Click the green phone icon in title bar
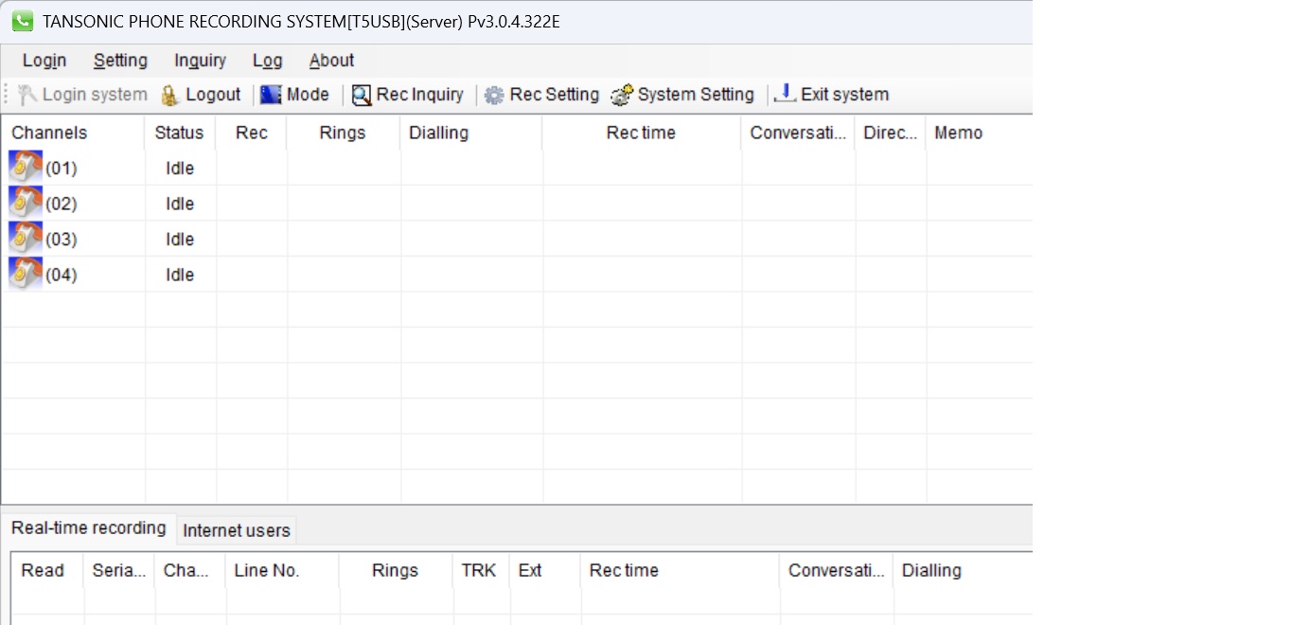Screen dimensions: 1310x625 click(x=22, y=21)
